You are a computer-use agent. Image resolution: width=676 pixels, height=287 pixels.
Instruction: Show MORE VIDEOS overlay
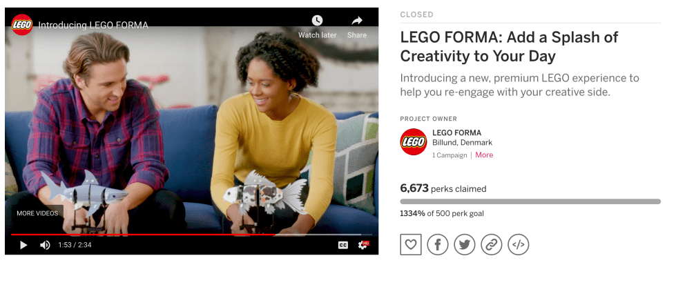click(37, 213)
